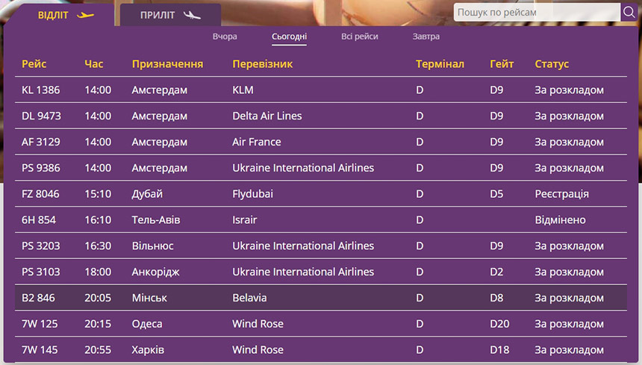Viewport: 642px width, 365px height.
Task: Click destination Вільнюс
Action: (x=152, y=246)
